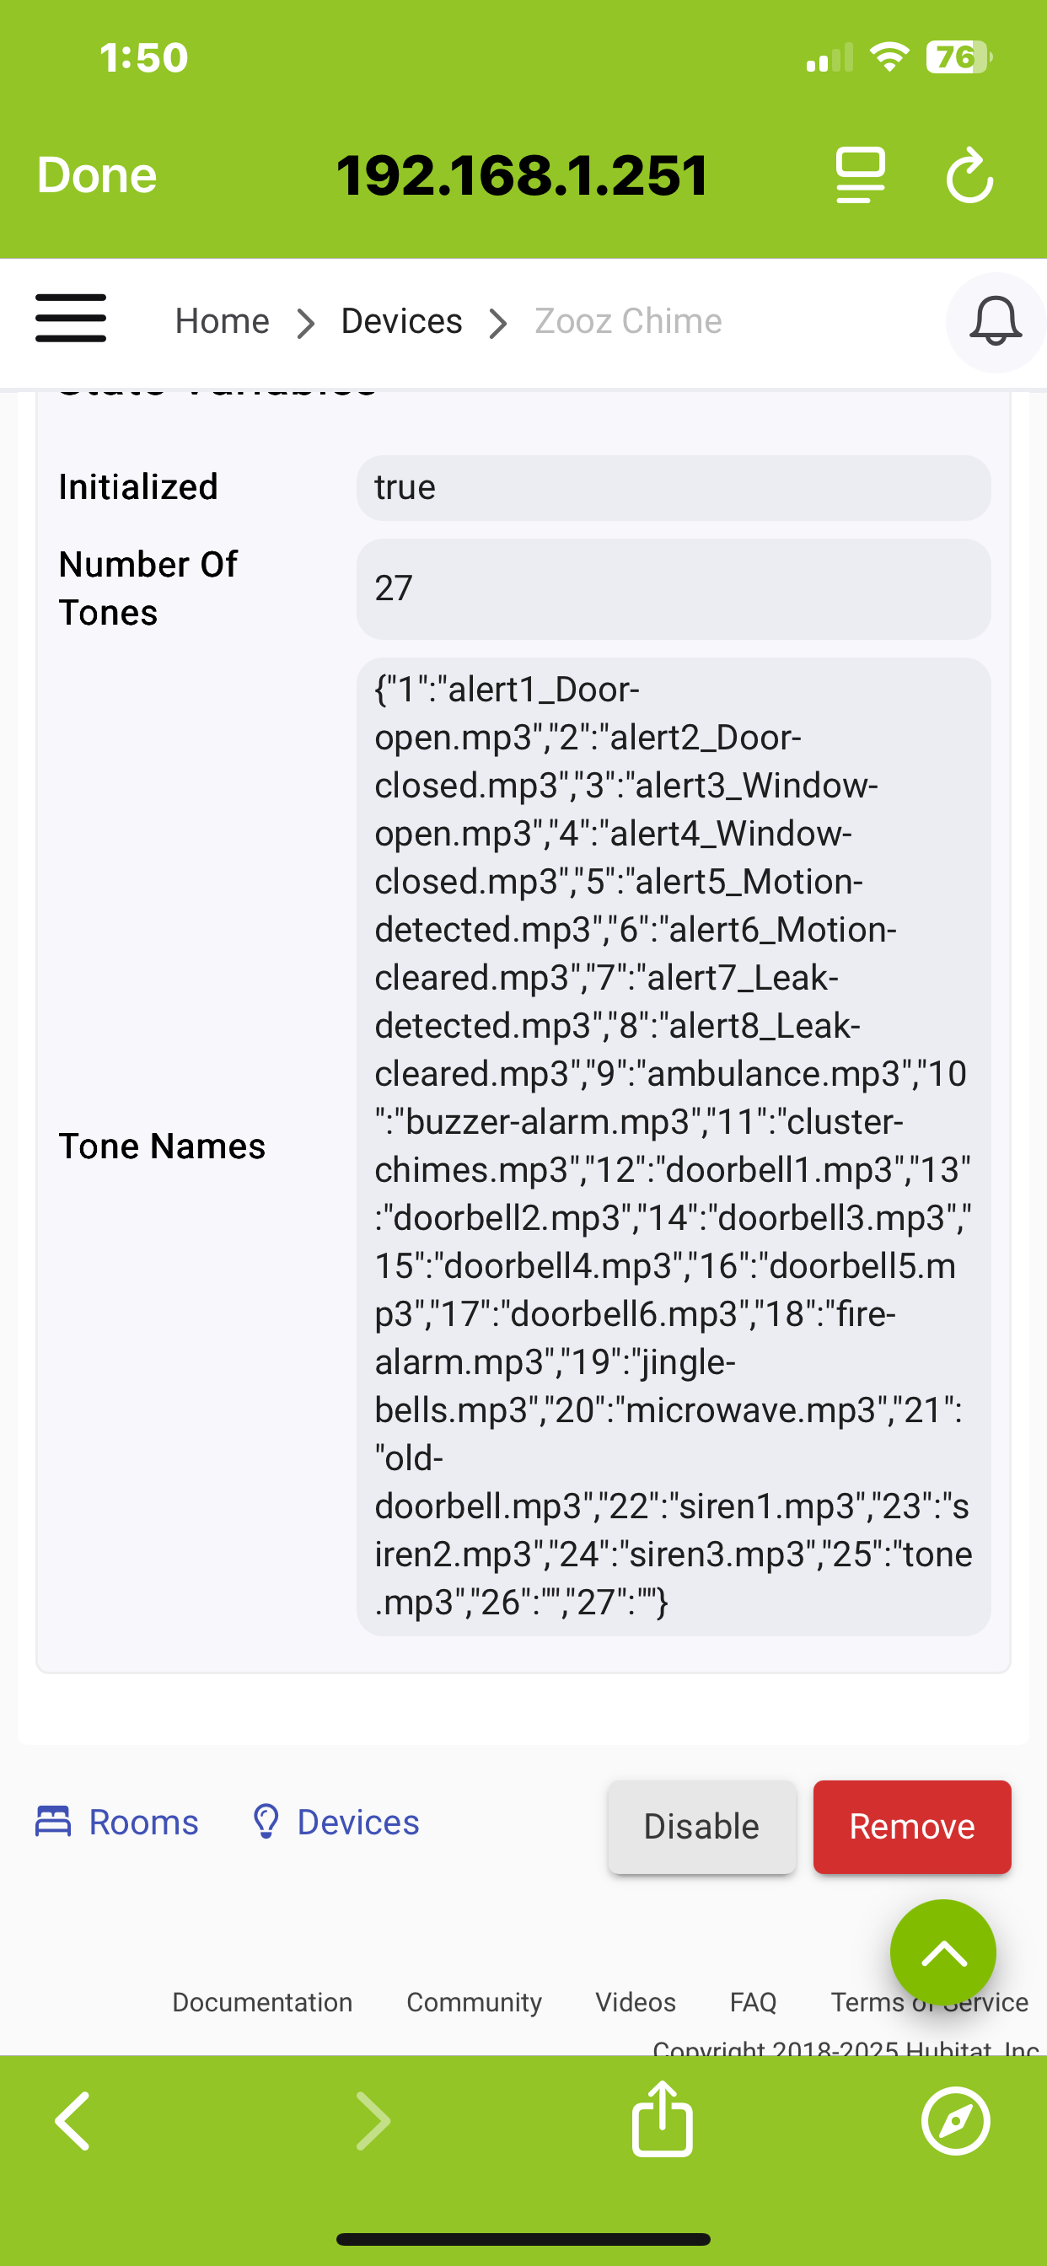Open page in Safari compass icon
The width and height of the screenshot is (1047, 2266).
(955, 2120)
